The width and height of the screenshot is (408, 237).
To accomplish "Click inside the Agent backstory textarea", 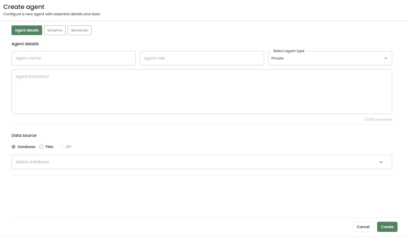I will 201,92.
